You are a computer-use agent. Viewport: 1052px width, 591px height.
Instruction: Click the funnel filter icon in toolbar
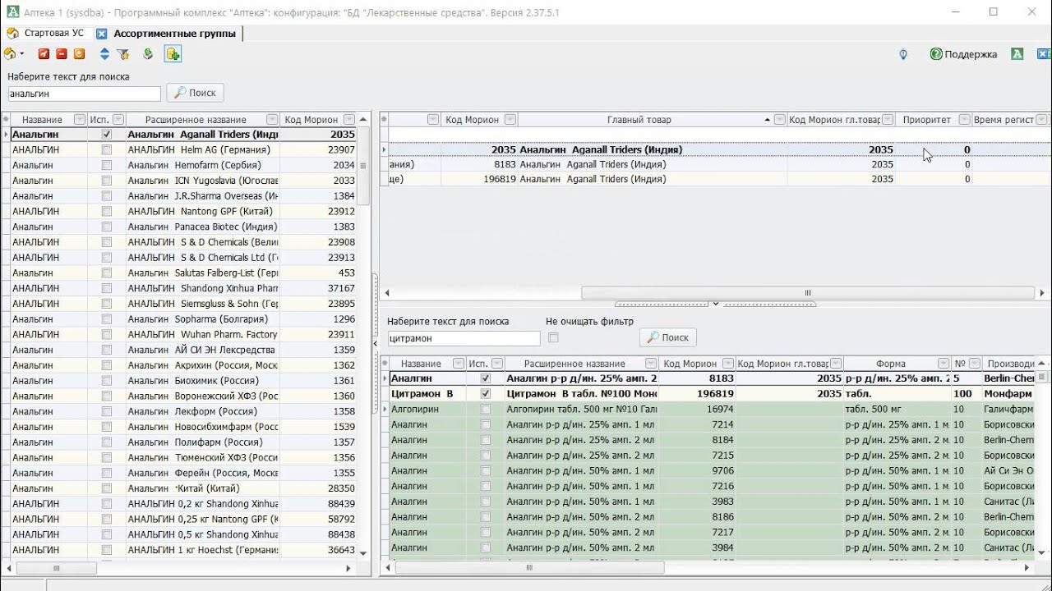[x=123, y=54]
